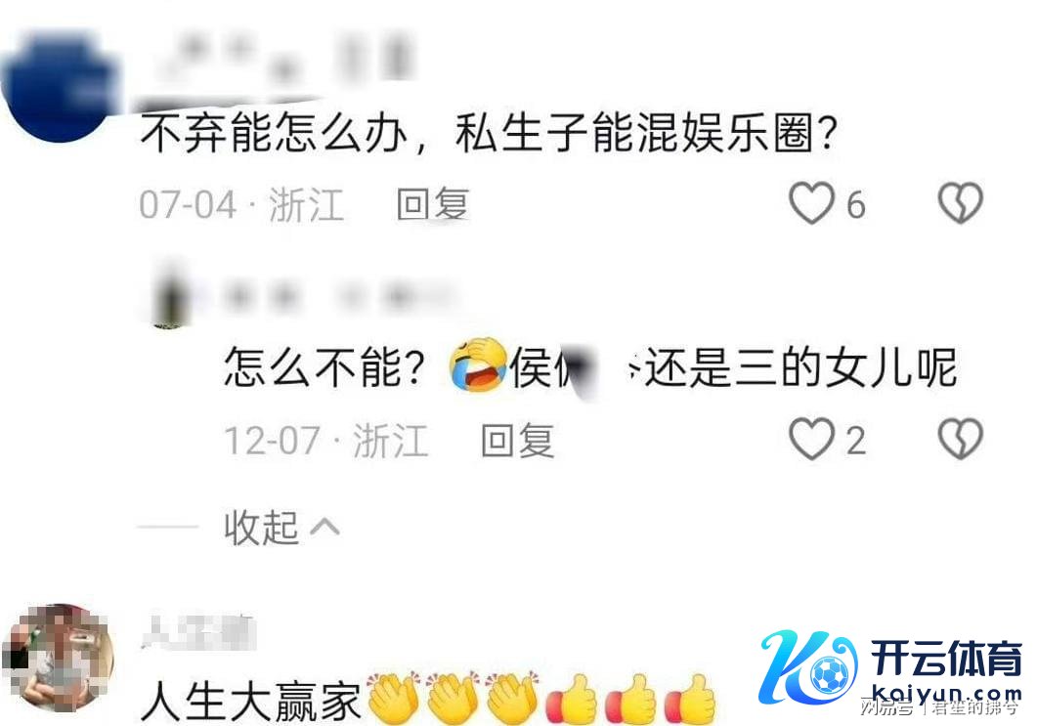Click the first clapping hands emoji
The width and height of the screenshot is (1037, 726).
tap(393, 699)
